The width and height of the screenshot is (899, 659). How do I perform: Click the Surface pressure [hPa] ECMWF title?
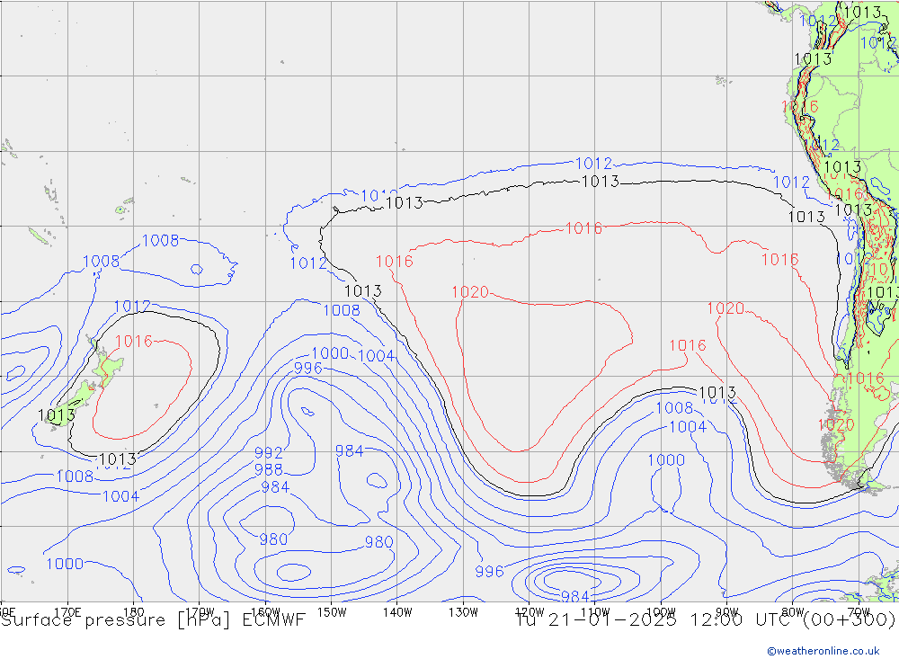pyautogui.click(x=153, y=619)
